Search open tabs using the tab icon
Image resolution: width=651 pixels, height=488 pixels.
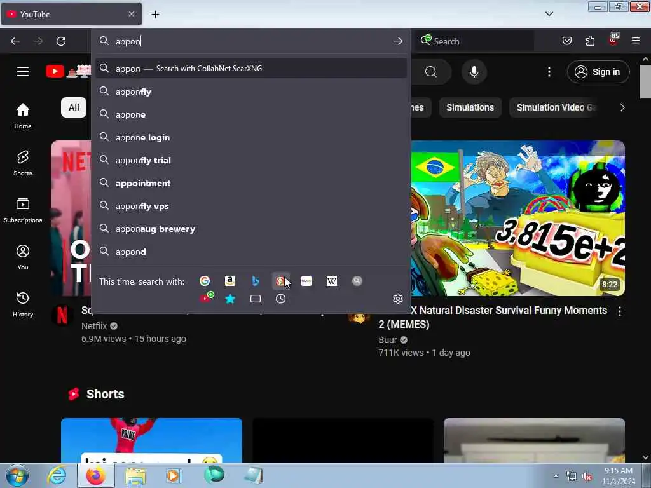256,299
